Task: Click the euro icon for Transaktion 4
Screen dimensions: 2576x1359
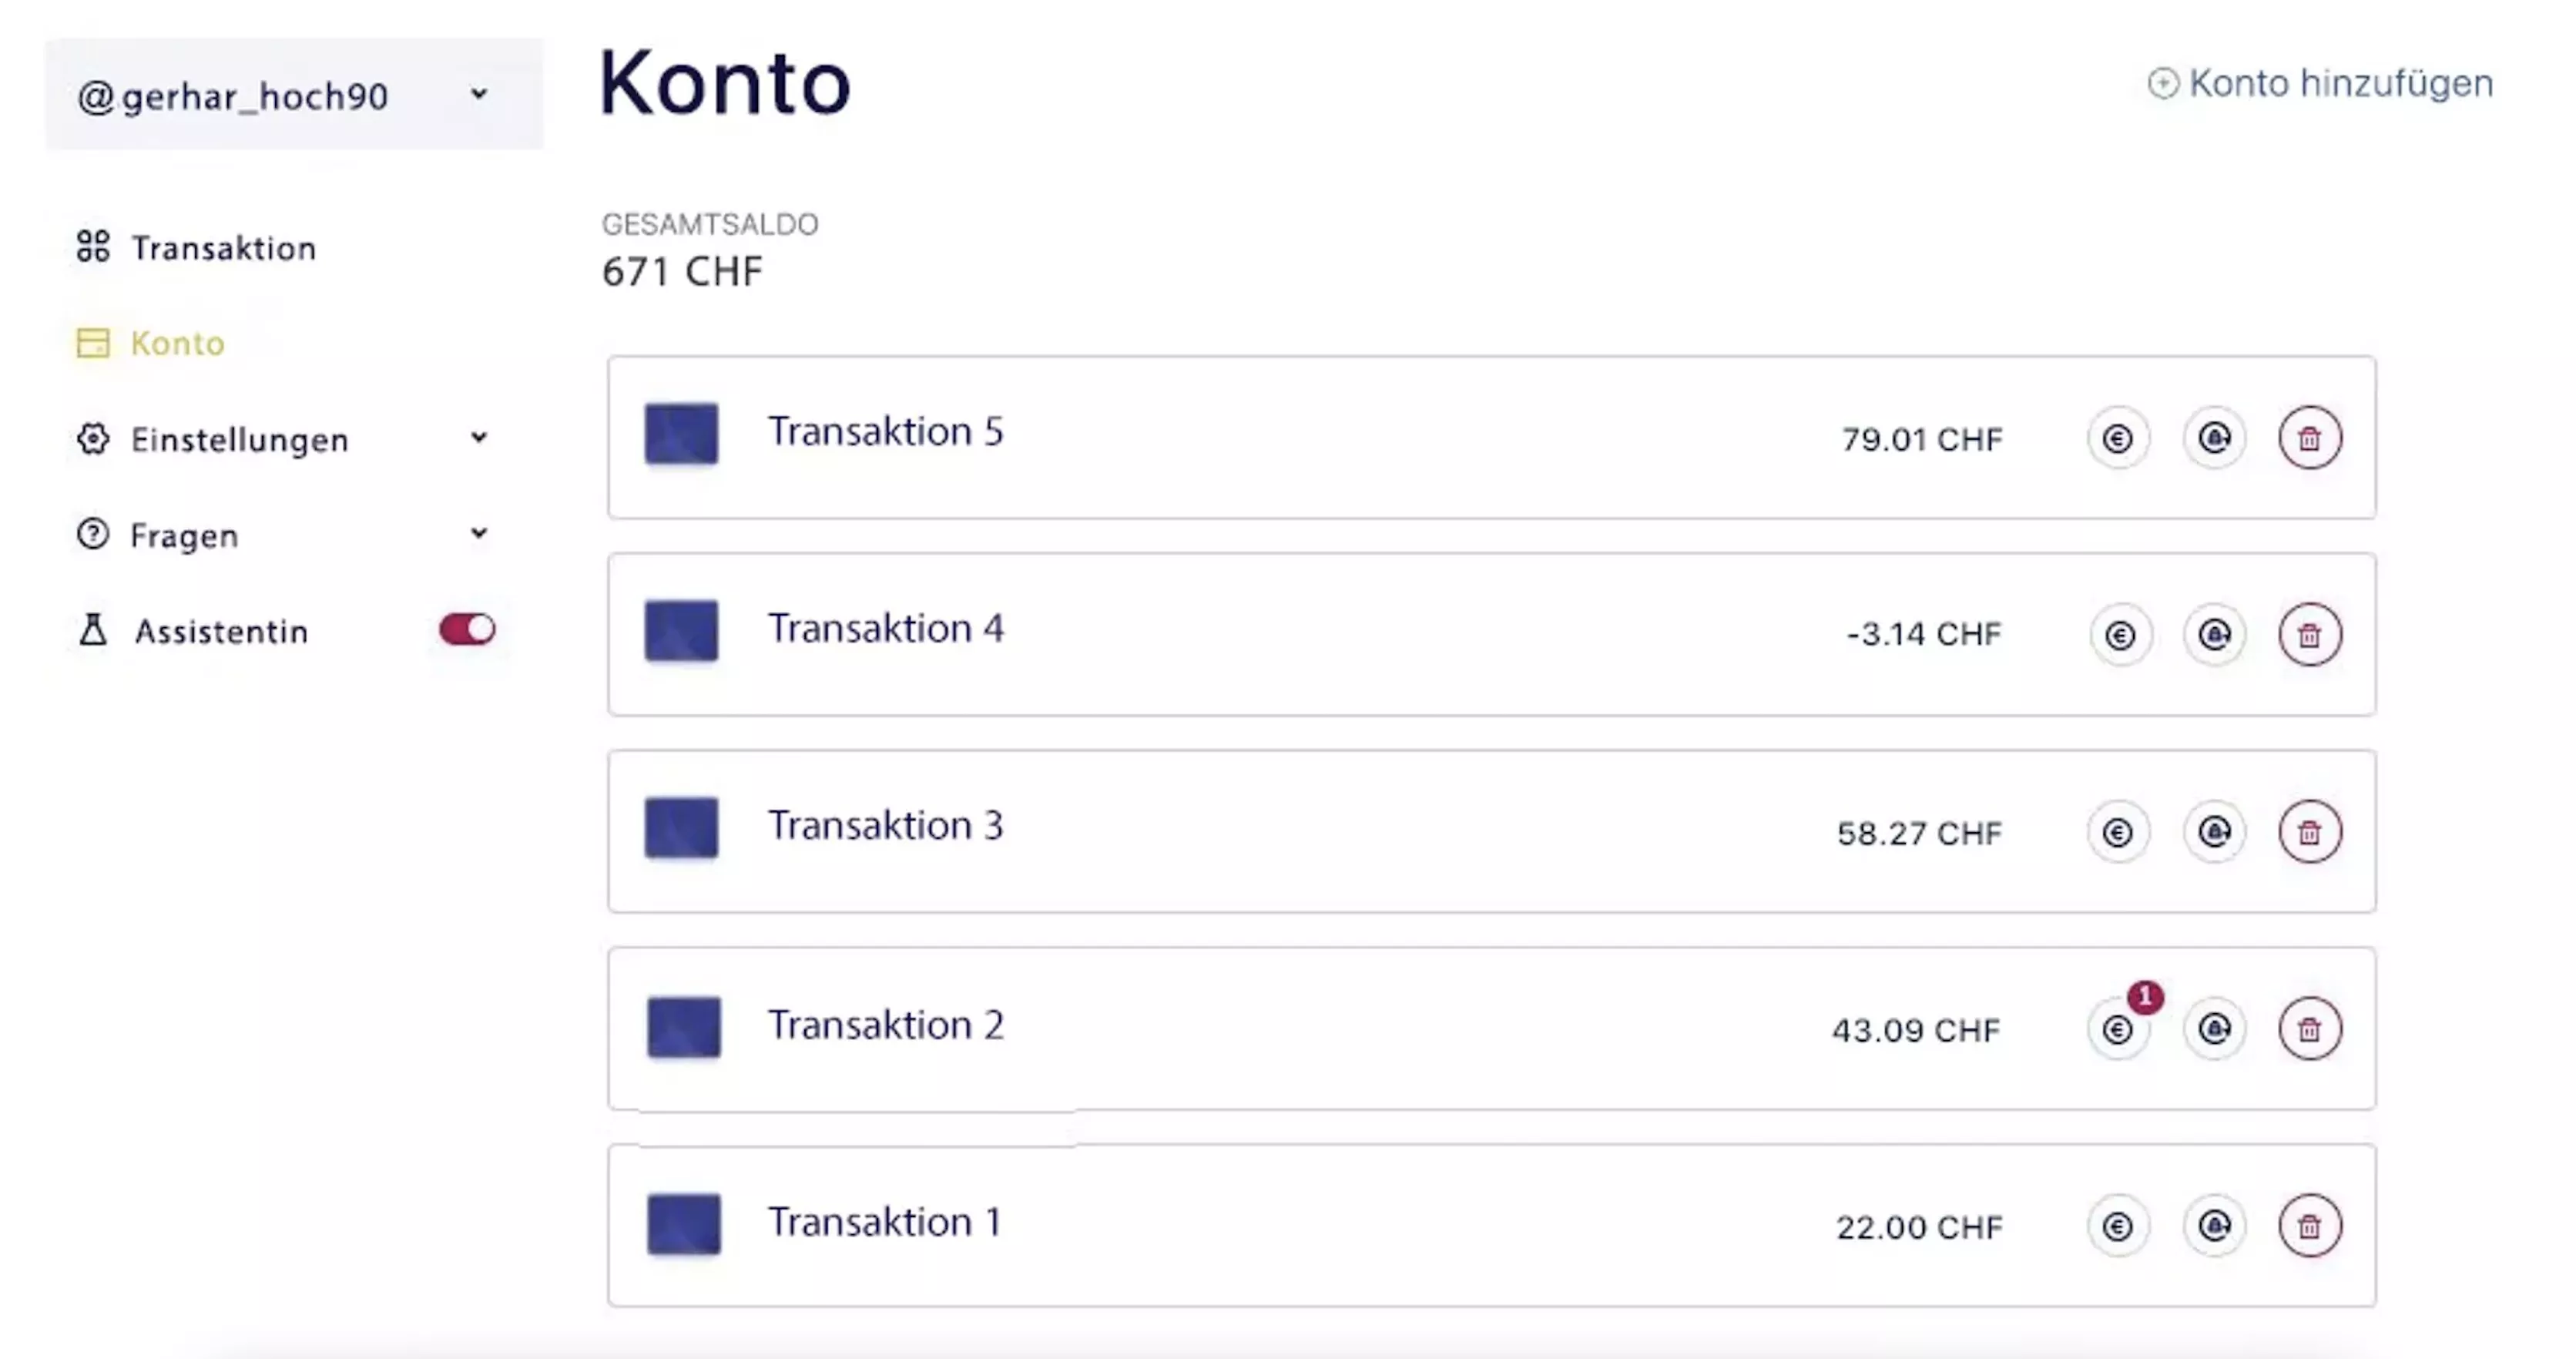Action: (2119, 635)
